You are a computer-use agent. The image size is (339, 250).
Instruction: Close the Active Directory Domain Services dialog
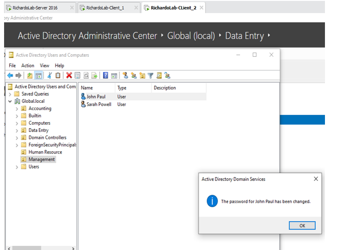coord(316,179)
